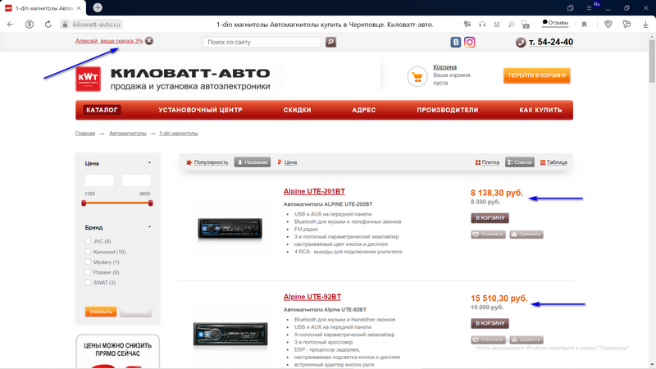Screen dimensions: 656x369
Task: Open the Yandex home button in toolbar
Action: (x=30, y=25)
